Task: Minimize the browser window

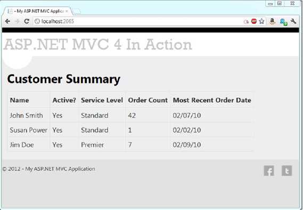Action: pyautogui.click(x=271, y=4)
